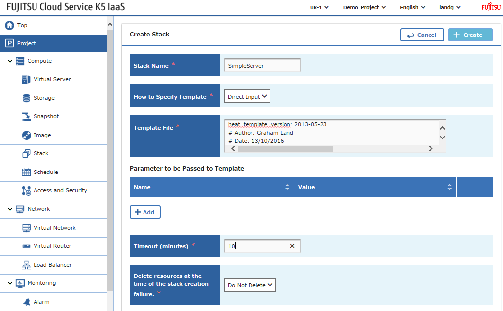Open Schedule menu item

tap(46, 172)
